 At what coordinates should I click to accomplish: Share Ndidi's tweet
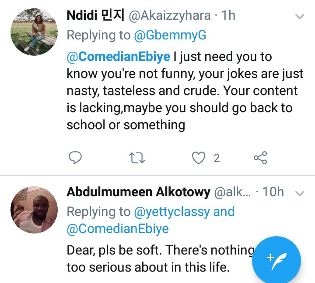tap(260, 158)
